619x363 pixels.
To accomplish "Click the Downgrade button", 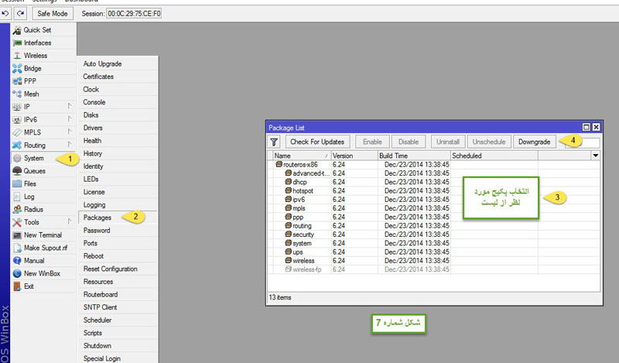I will point(535,142).
